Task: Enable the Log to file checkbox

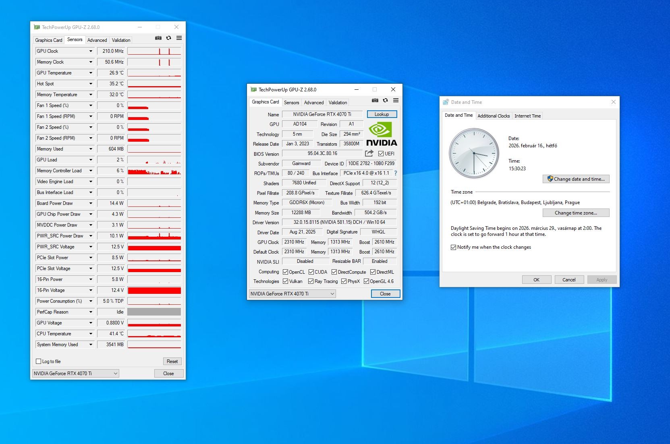Action: (39, 361)
